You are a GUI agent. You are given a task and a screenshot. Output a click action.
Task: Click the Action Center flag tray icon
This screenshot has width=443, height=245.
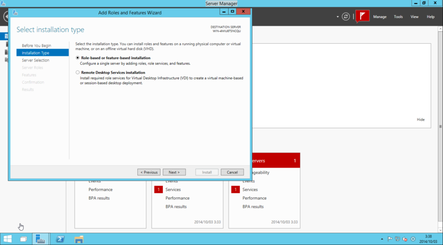pos(390,239)
